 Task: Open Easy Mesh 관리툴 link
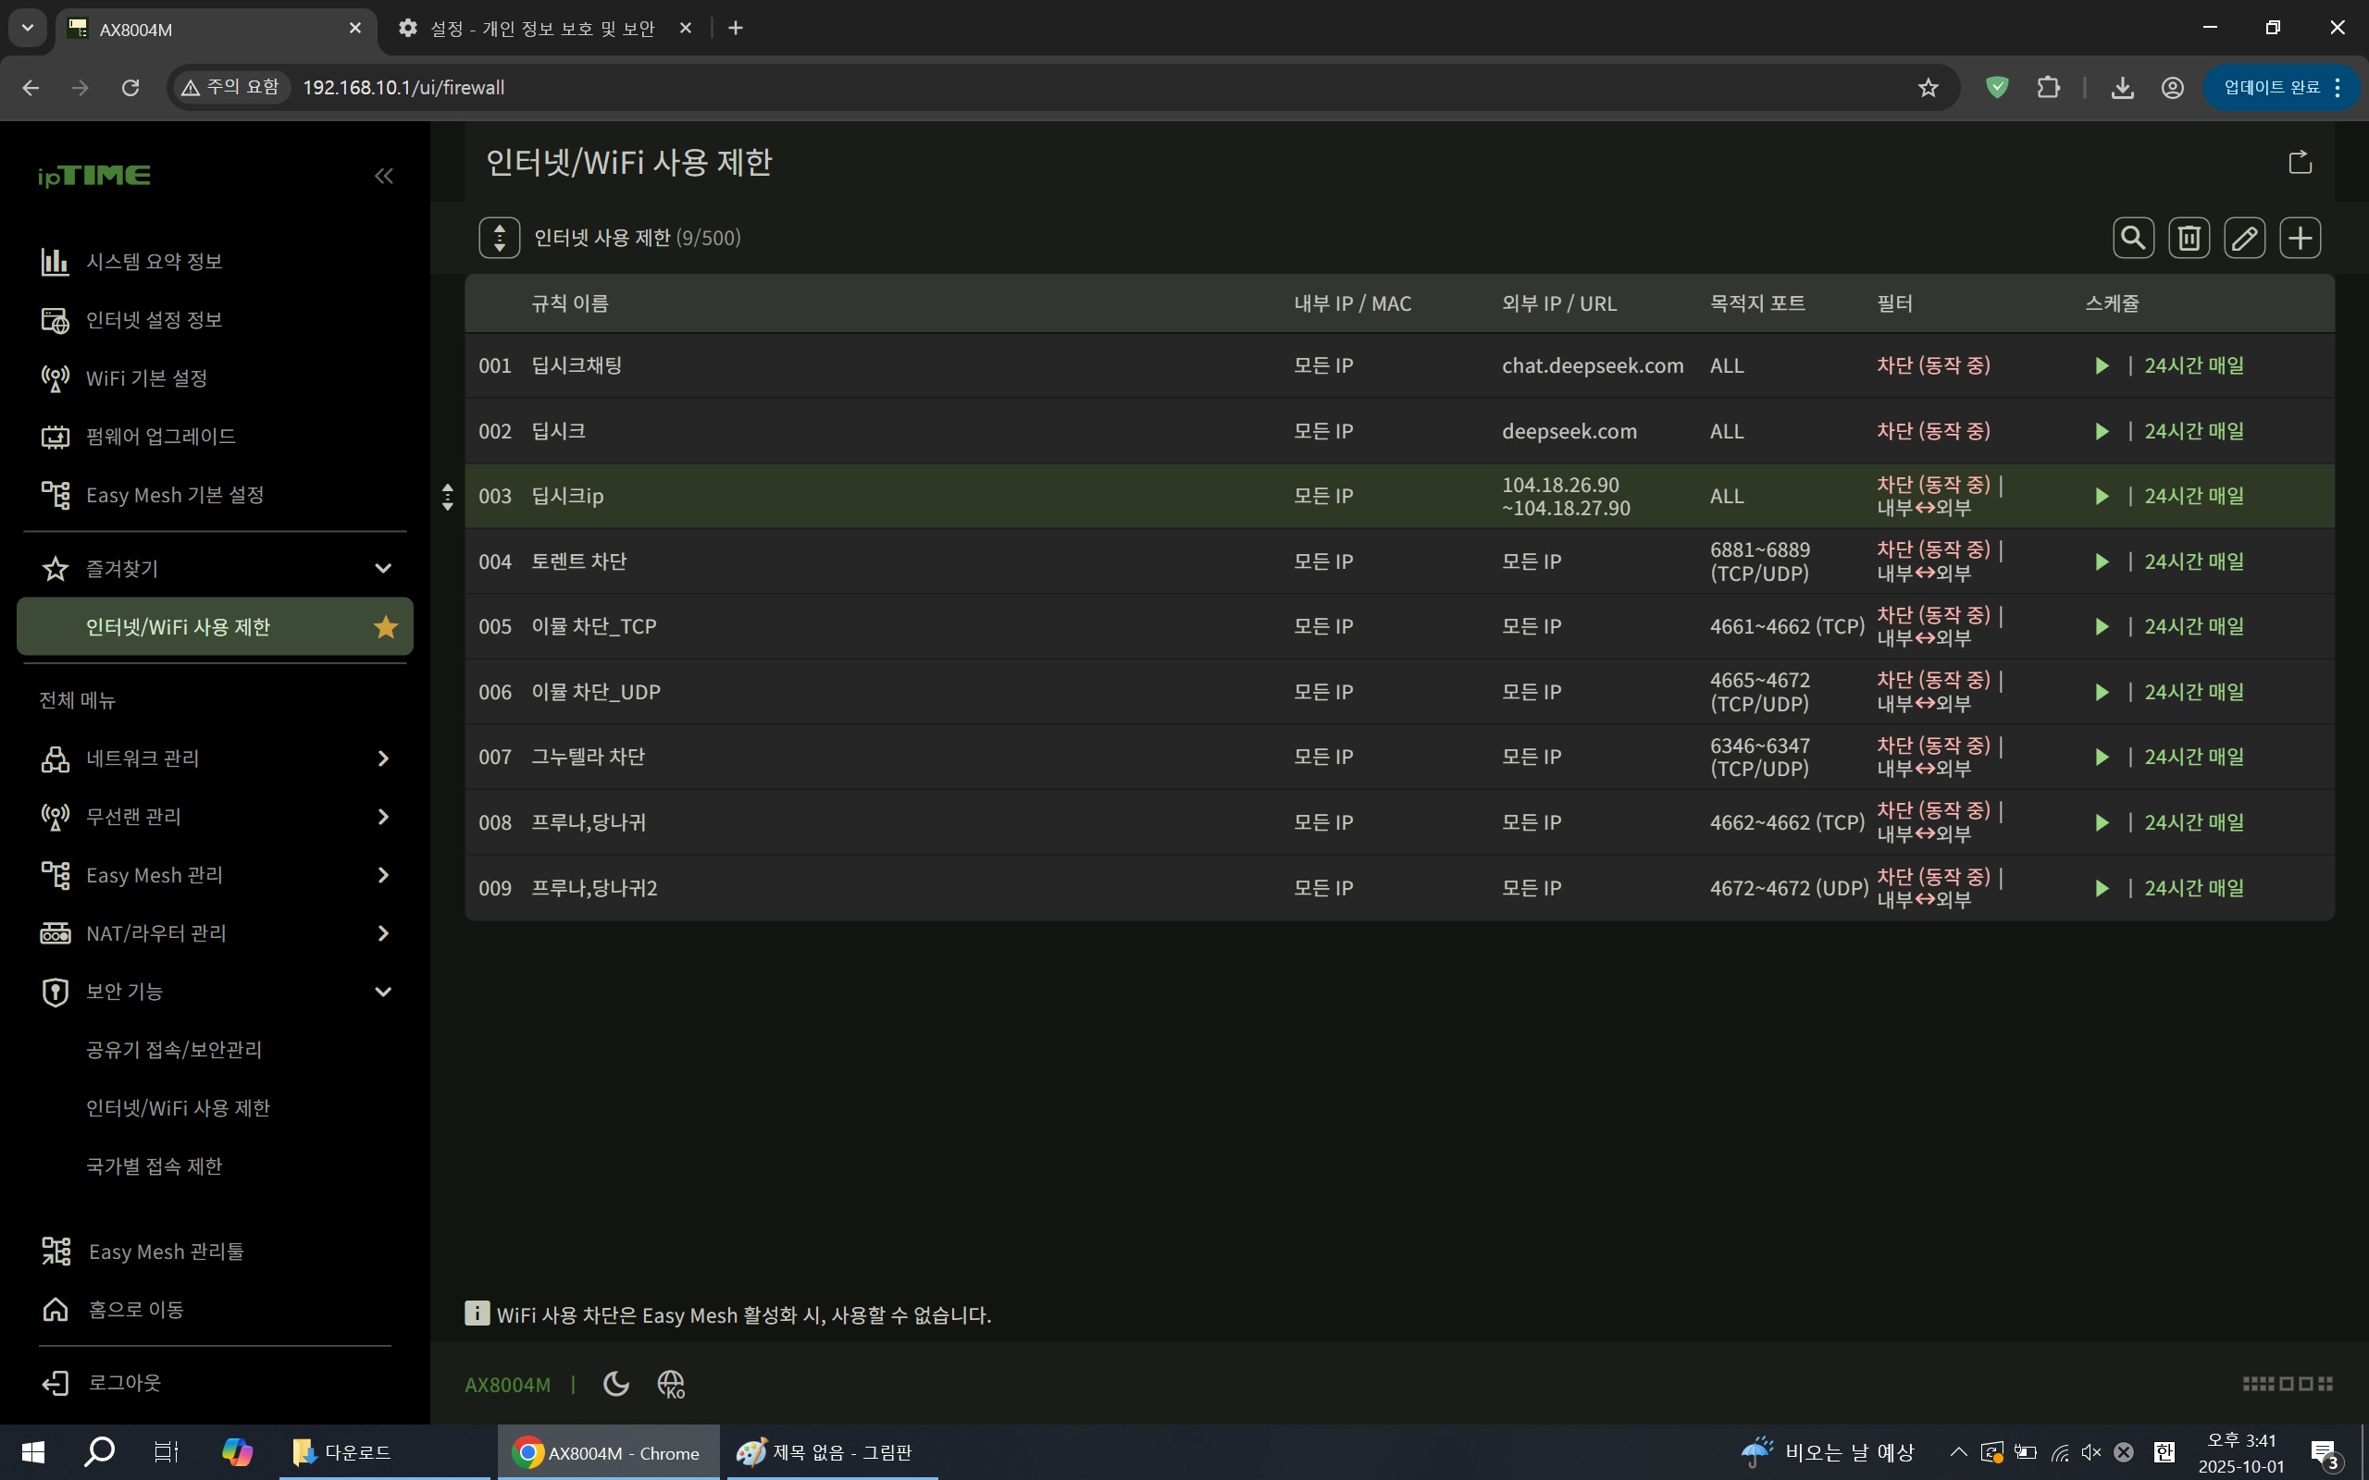coord(166,1251)
